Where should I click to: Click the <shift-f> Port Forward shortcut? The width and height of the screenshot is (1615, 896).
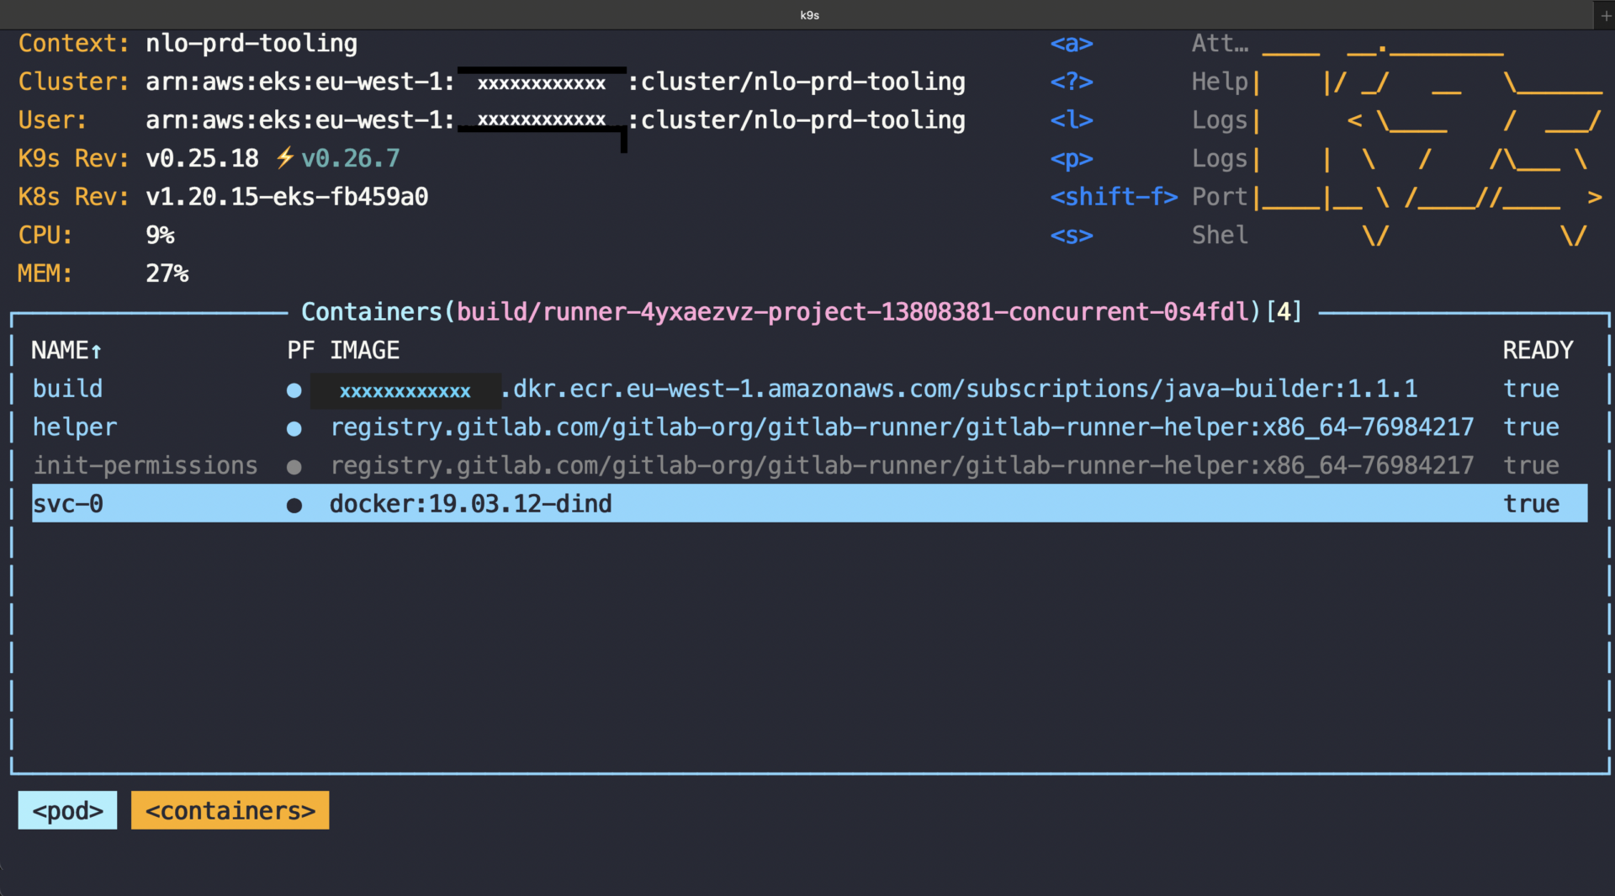click(1114, 196)
